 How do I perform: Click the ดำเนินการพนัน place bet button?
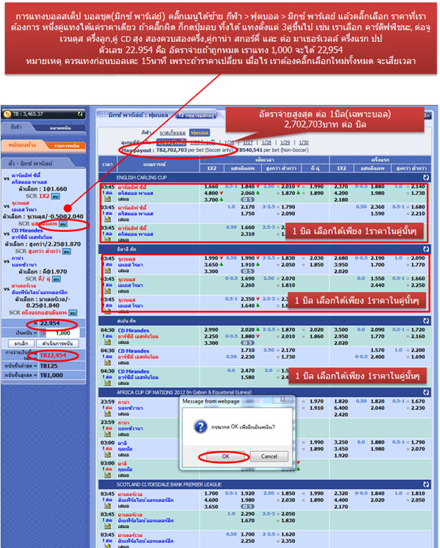(57, 343)
